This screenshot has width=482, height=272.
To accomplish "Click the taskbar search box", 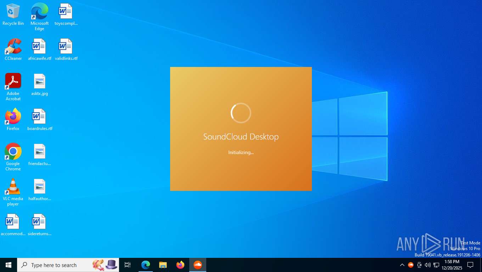I will coord(68,265).
